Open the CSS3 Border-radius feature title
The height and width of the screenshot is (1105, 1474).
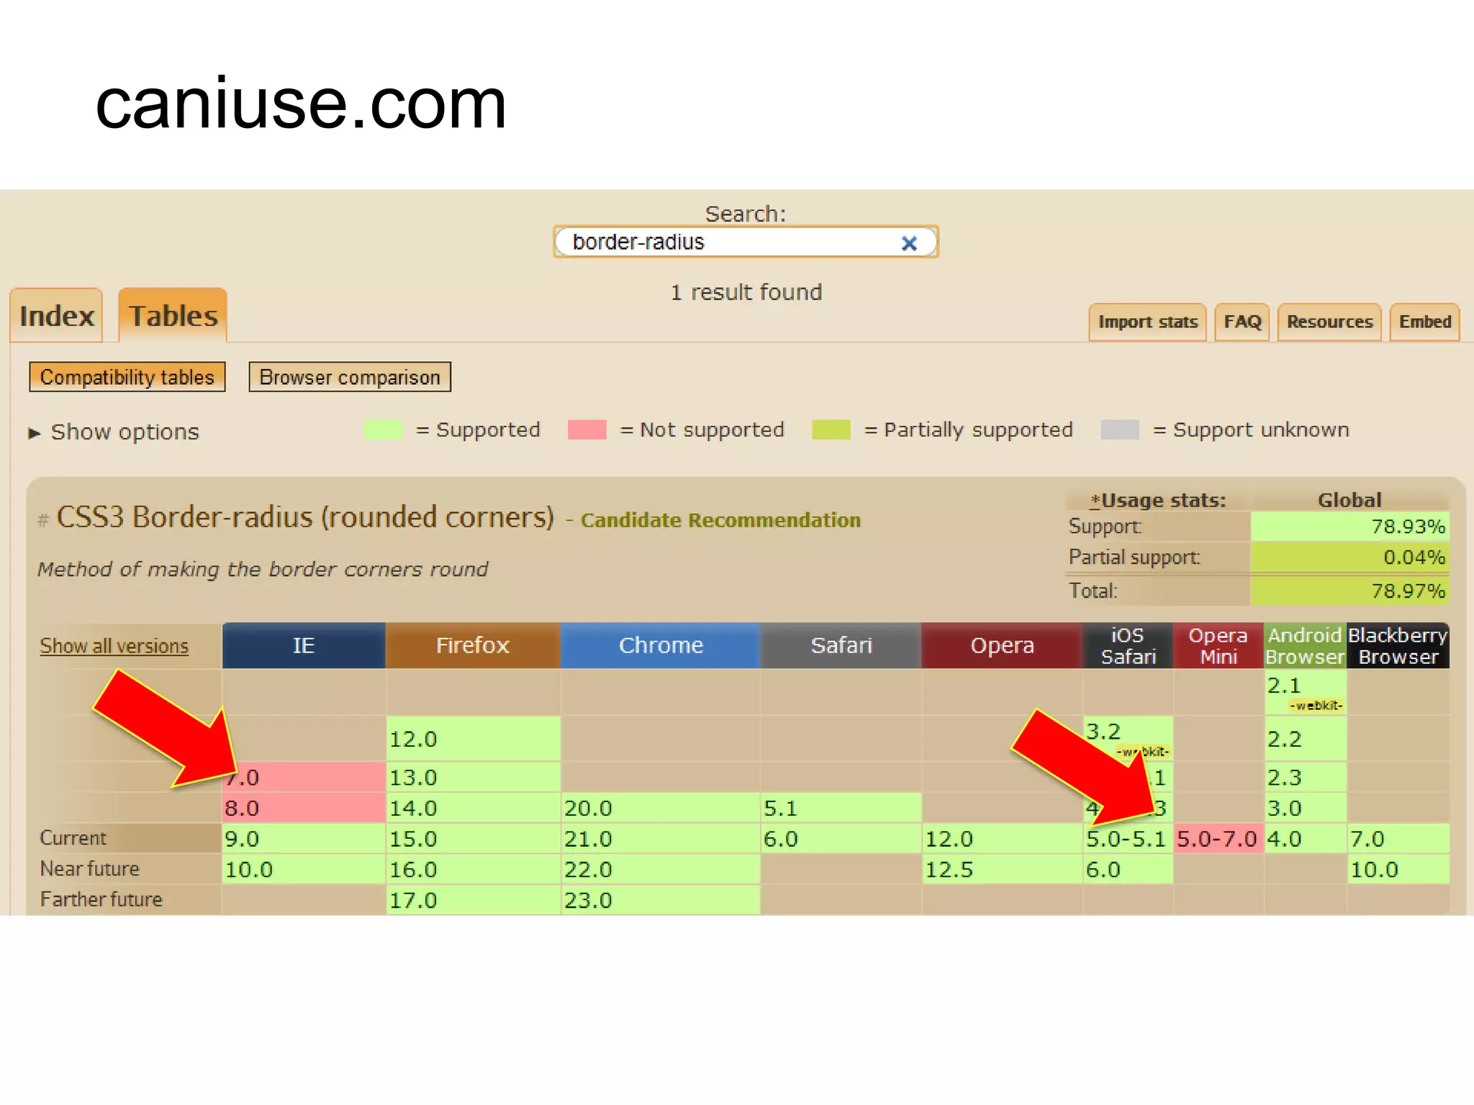[x=305, y=517]
